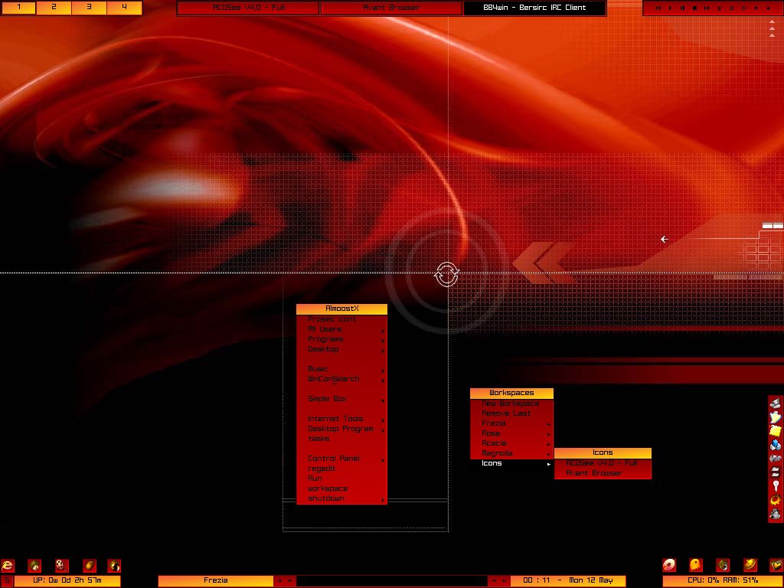784x588 pixels.
Task: Stop playback in the media controls
Action: pyautogui.click(x=694, y=8)
